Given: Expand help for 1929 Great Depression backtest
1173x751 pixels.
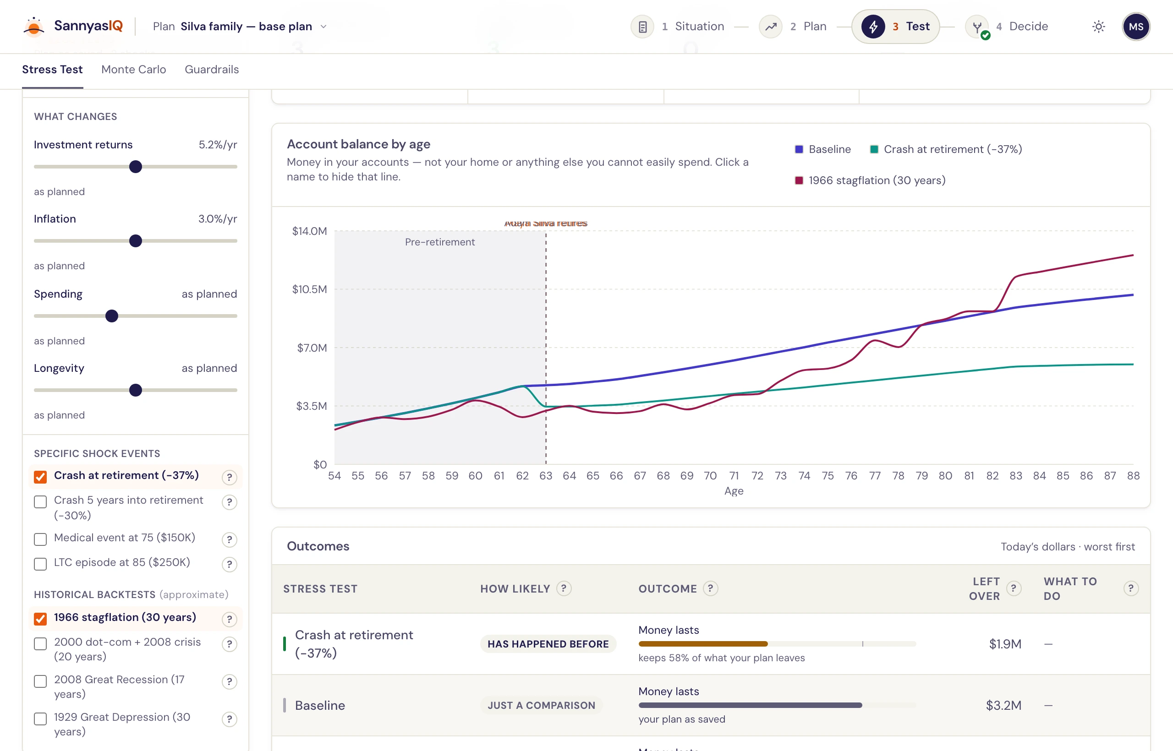Looking at the screenshot, I should [229, 719].
